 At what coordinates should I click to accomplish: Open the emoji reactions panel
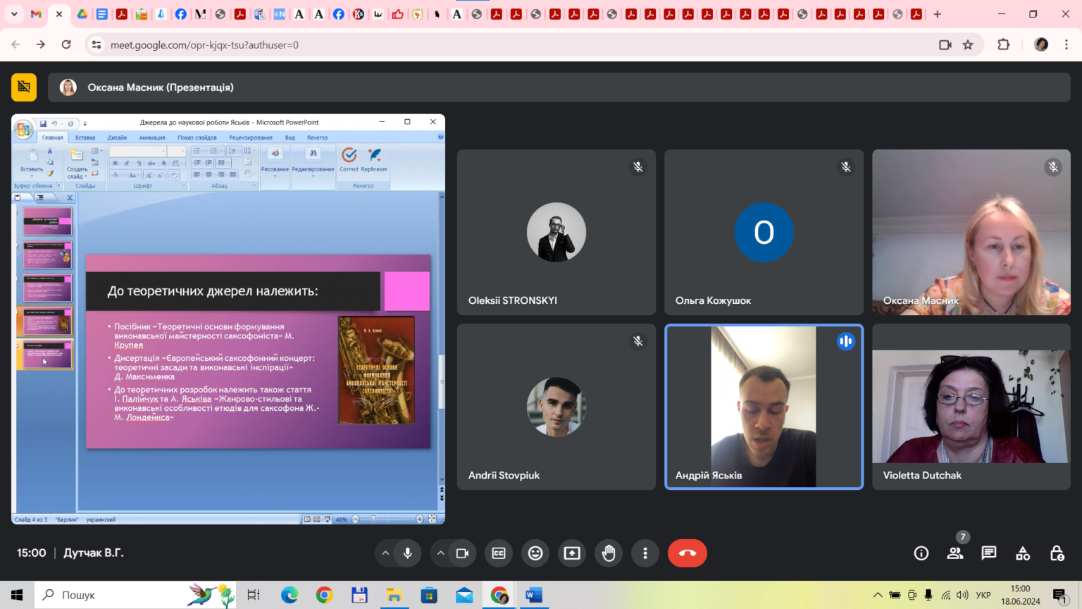tap(535, 553)
